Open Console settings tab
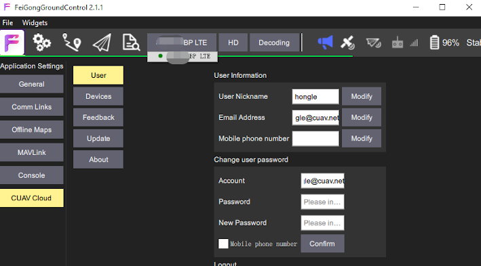Screen dimensions: 481x266 pos(32,175)
